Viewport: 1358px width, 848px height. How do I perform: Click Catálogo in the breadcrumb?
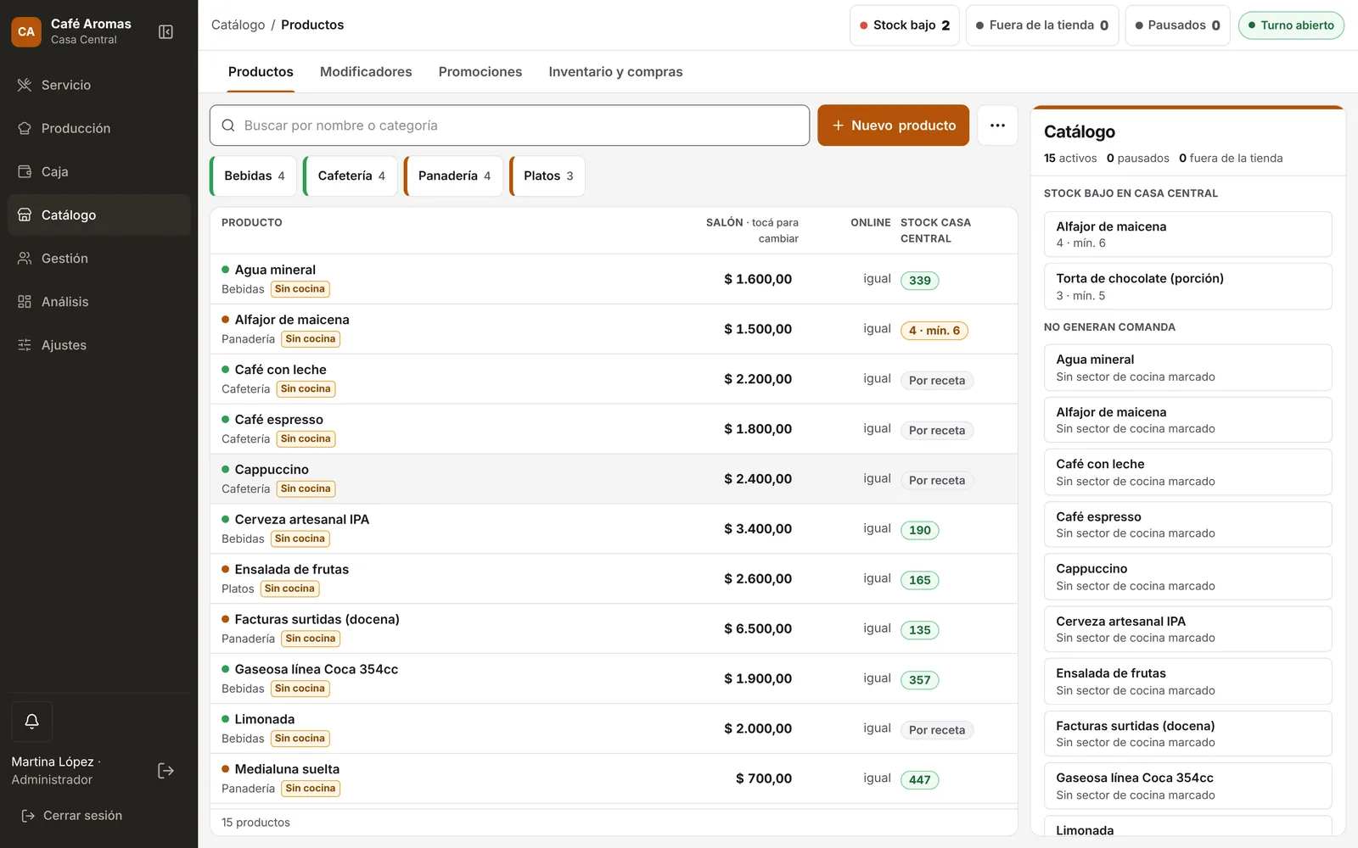point(238,25)
